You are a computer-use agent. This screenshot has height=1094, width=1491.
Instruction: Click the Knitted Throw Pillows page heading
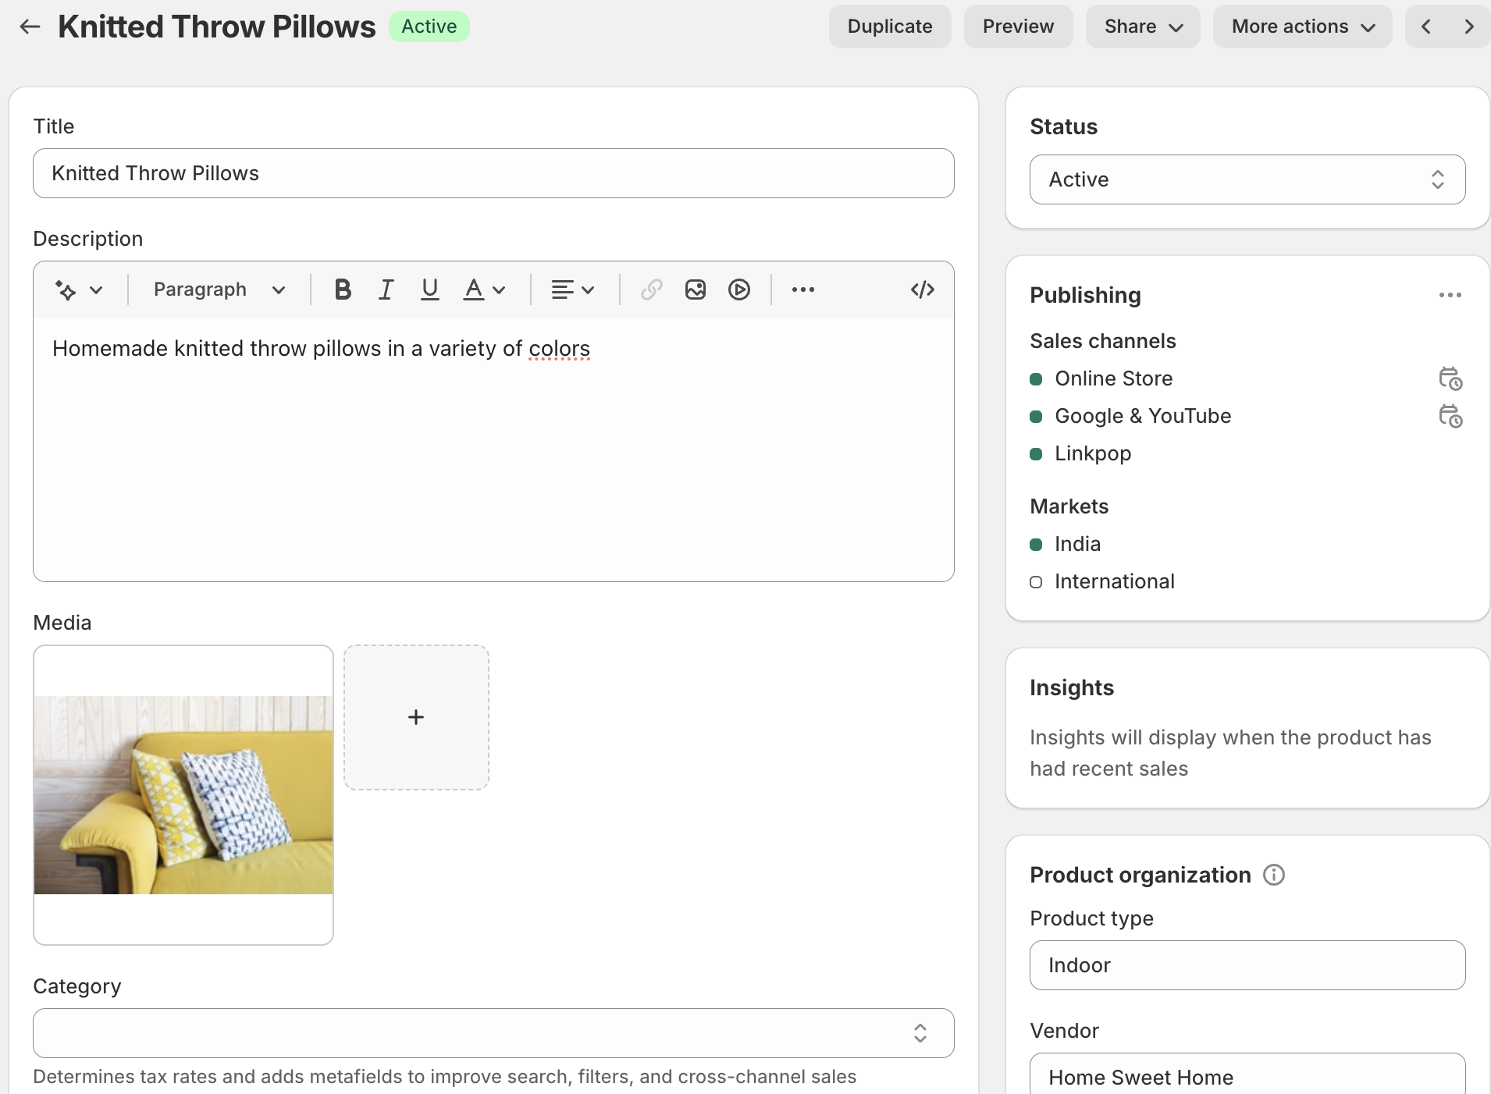[216, 27]
